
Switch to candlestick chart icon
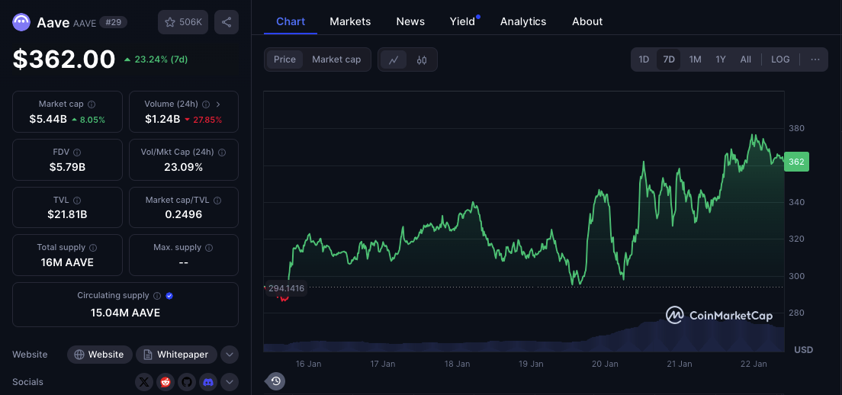[x=422, y=59]
